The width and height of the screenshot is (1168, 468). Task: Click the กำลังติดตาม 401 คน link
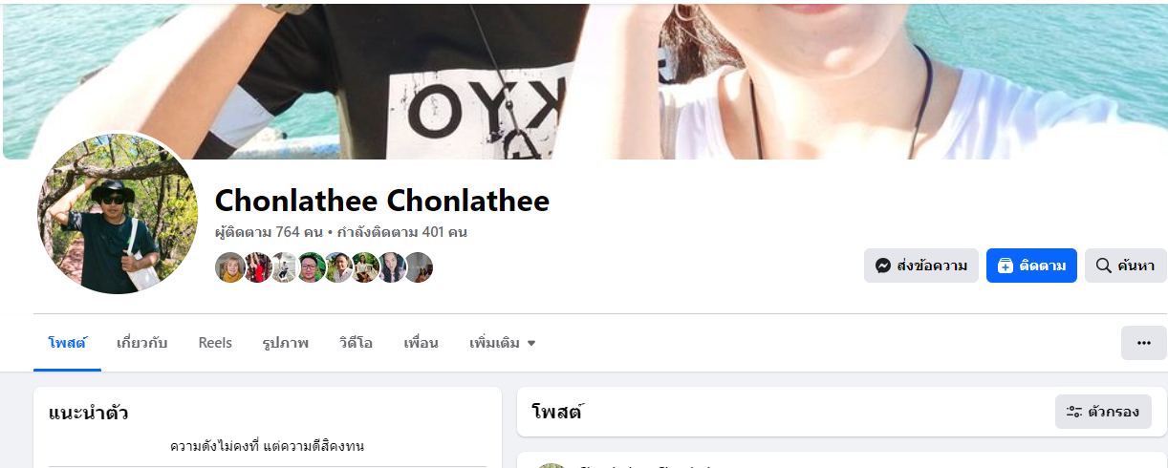(x=401, y=232)
